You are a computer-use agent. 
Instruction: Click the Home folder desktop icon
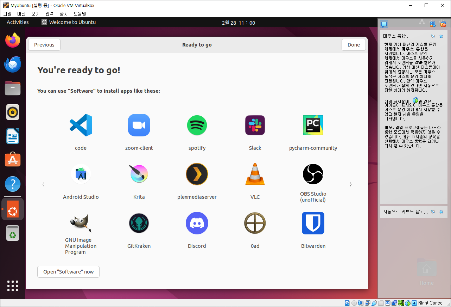(x=426, y=271)
